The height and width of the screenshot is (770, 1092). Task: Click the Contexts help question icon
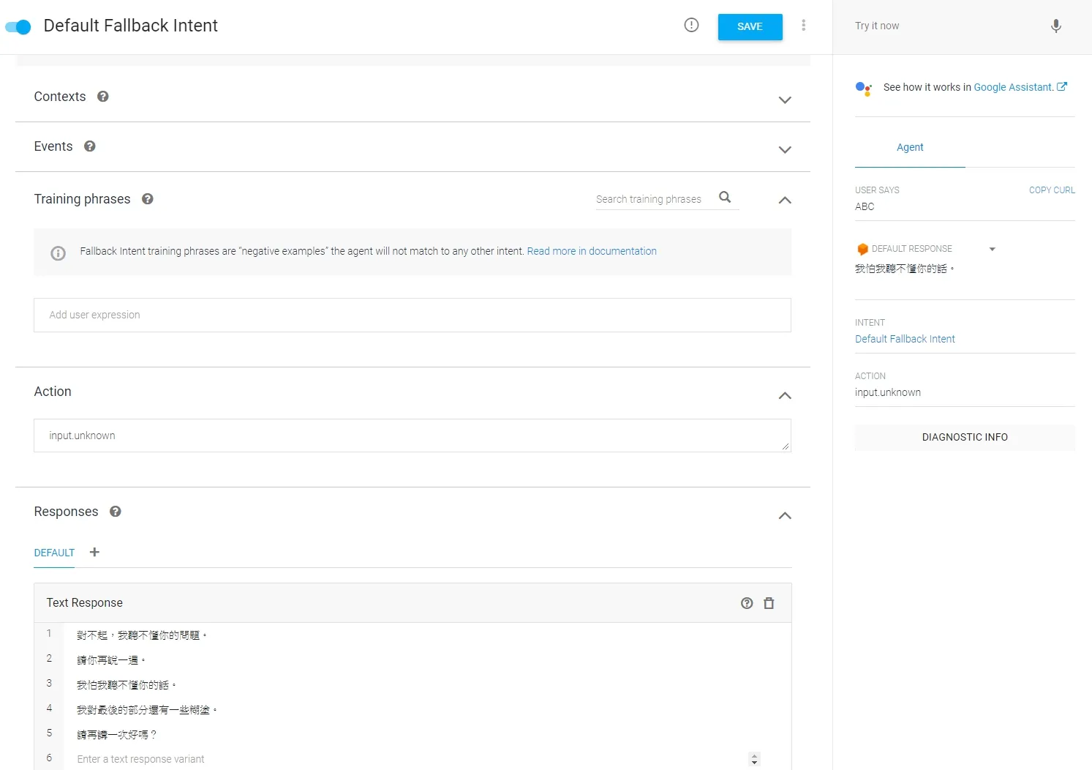tap(103, 97)
